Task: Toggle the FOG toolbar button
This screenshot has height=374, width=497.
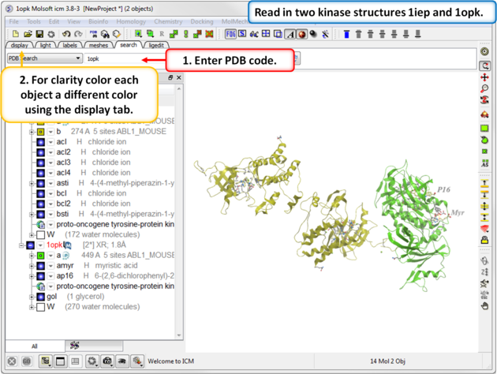Action: coord(230,34)
